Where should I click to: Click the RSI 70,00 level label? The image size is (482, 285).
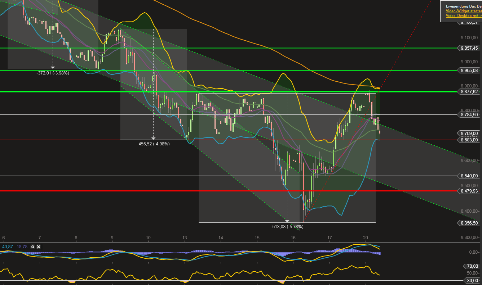472,266
